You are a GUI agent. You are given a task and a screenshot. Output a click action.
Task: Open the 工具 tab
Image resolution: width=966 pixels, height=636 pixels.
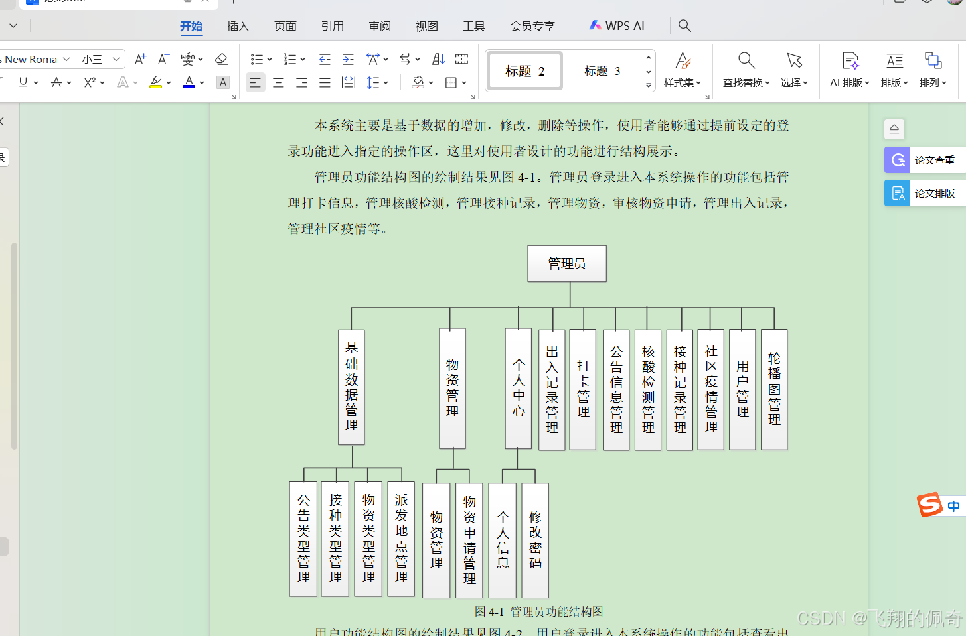coord(474,26)
